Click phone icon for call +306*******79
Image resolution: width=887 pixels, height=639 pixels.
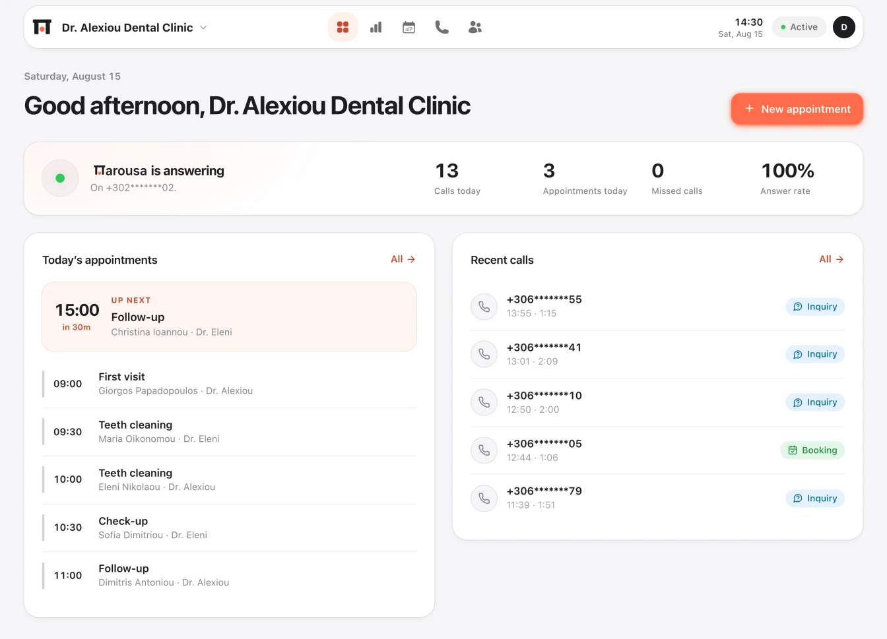[484, 498]
